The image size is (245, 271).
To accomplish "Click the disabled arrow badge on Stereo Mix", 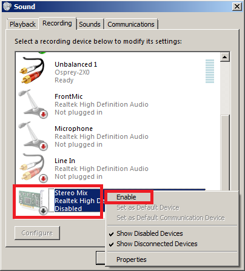I will [43, 211].
